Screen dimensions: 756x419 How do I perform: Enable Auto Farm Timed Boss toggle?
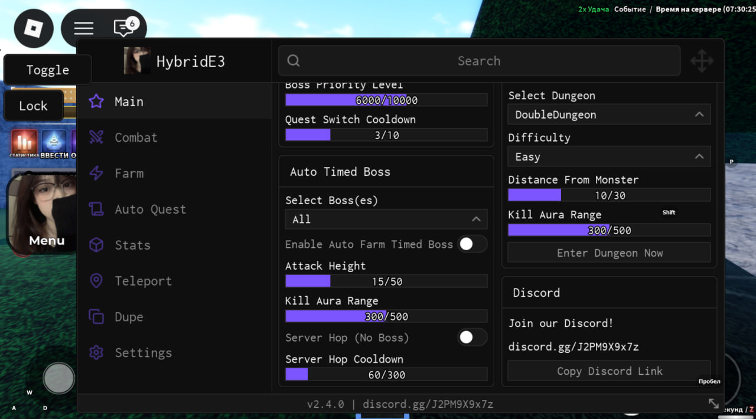472,244
